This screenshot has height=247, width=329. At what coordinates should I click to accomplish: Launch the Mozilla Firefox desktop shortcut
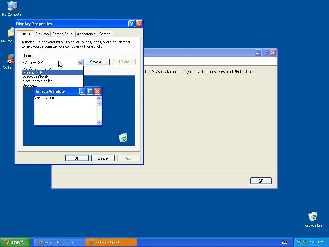point(9,61)
